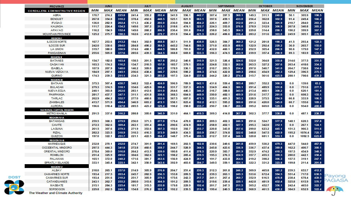The width and height of the screenshot is (351, 197).
Task: Select the SEPTEMBER month header
Action: click(x=226, y=6)
